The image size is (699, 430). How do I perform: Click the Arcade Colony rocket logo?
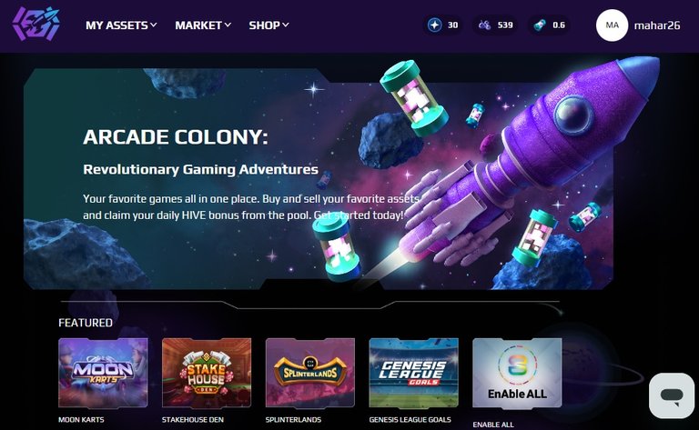pyautogui.click(x=36, y=24)
